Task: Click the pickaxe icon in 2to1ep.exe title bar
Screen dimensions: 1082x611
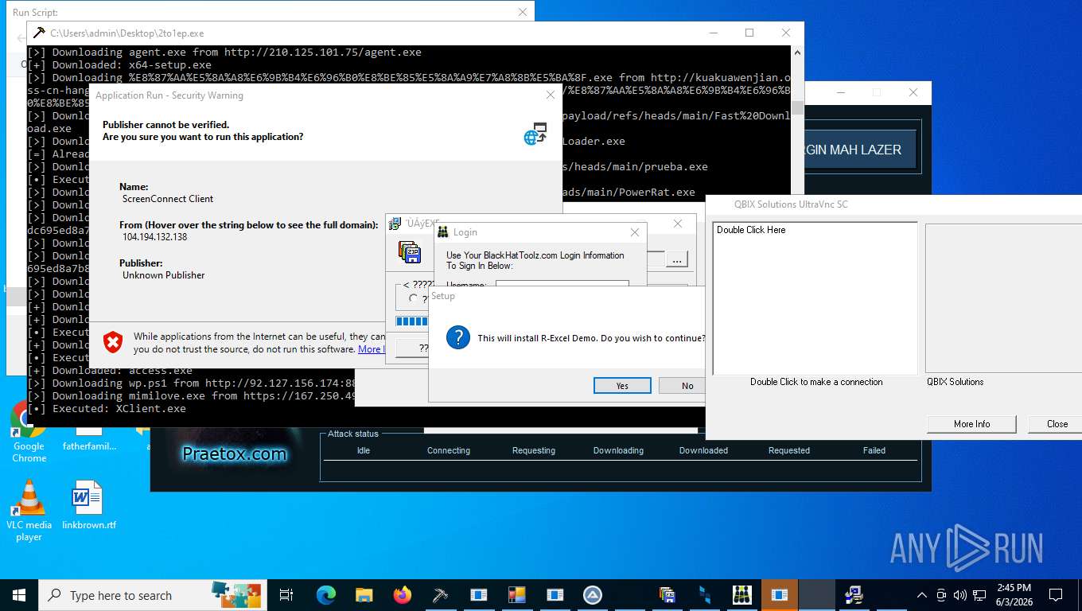Action: pyautogui.click(x=39, y=33)
